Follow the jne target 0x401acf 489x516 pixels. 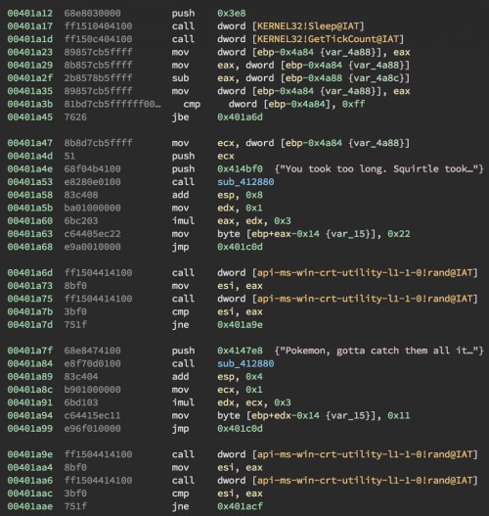[240, 506]
